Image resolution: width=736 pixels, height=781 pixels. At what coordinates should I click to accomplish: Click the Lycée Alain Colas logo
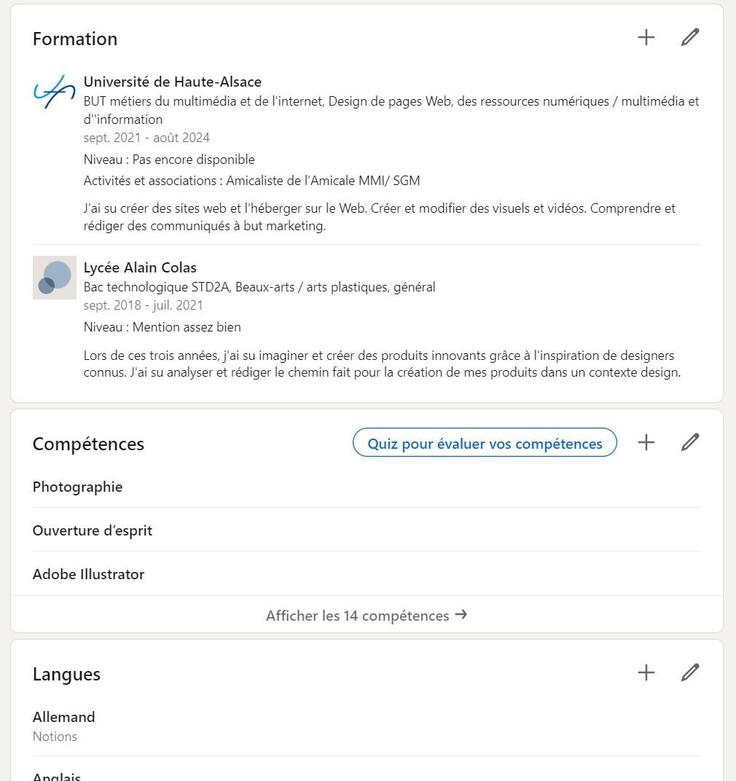tap(54, 278)
